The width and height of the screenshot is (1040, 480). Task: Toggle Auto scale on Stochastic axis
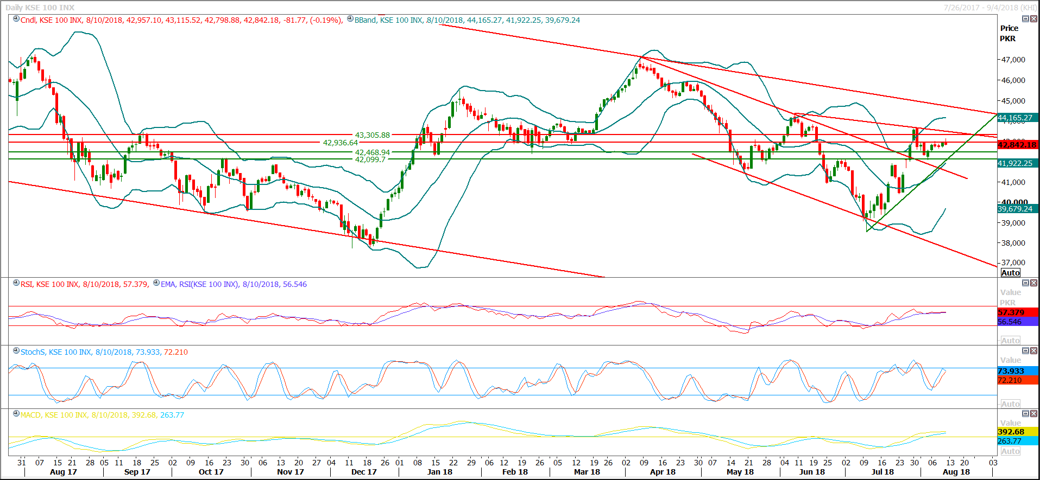(1010, 404)
